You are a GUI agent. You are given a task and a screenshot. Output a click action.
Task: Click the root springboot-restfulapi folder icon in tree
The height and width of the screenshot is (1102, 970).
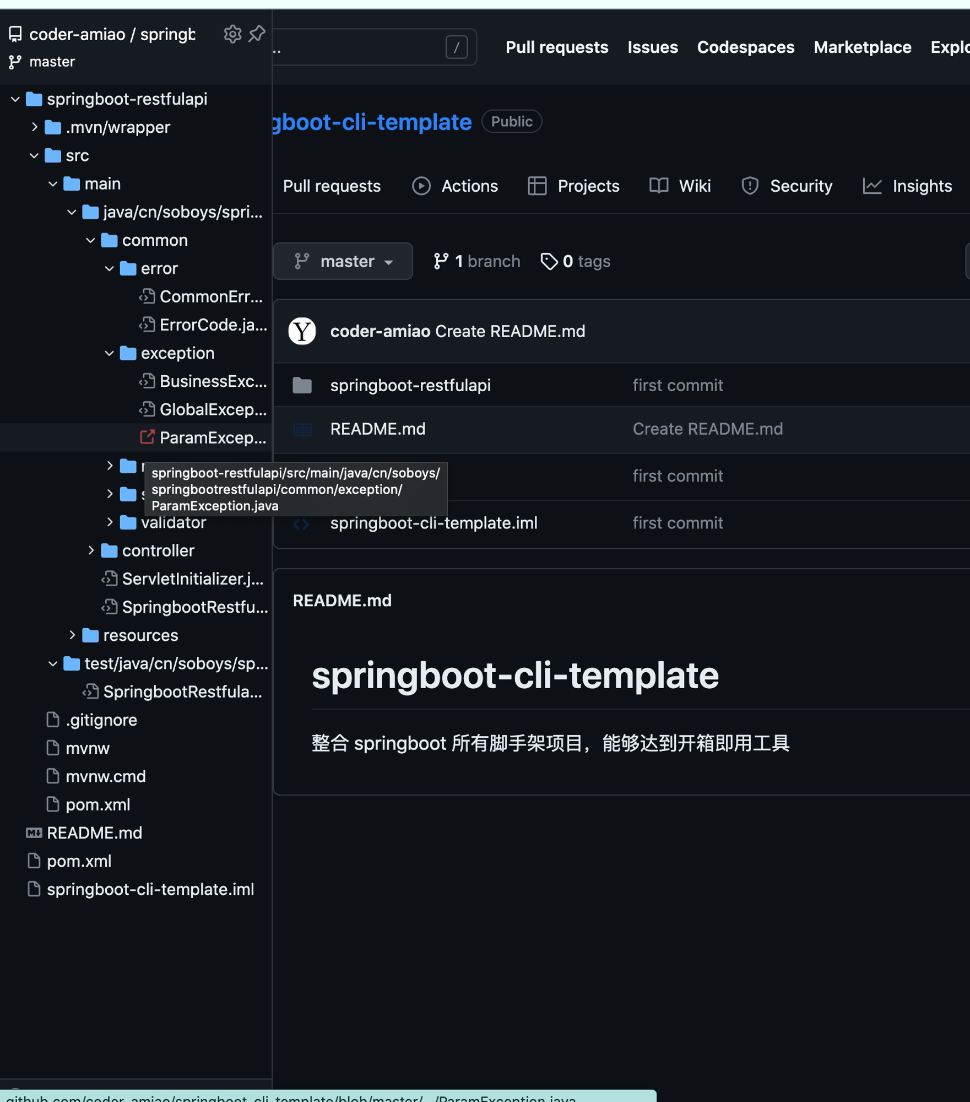34,99
